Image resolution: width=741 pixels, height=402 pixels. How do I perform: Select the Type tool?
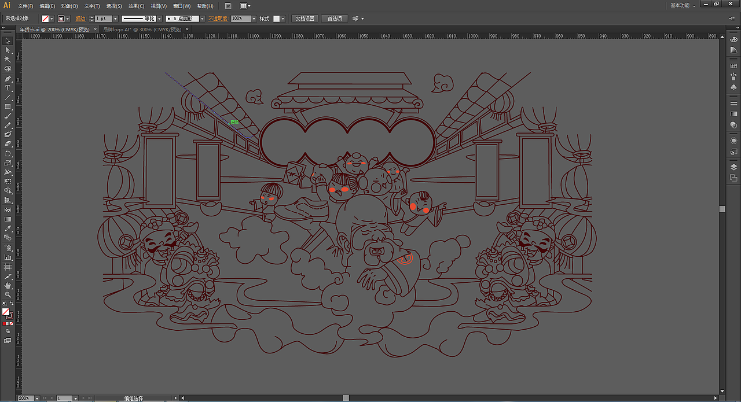pos(8,88)
